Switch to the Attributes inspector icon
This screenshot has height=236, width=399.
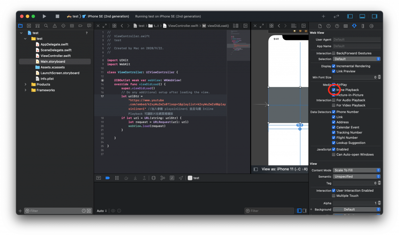point(354,26)
